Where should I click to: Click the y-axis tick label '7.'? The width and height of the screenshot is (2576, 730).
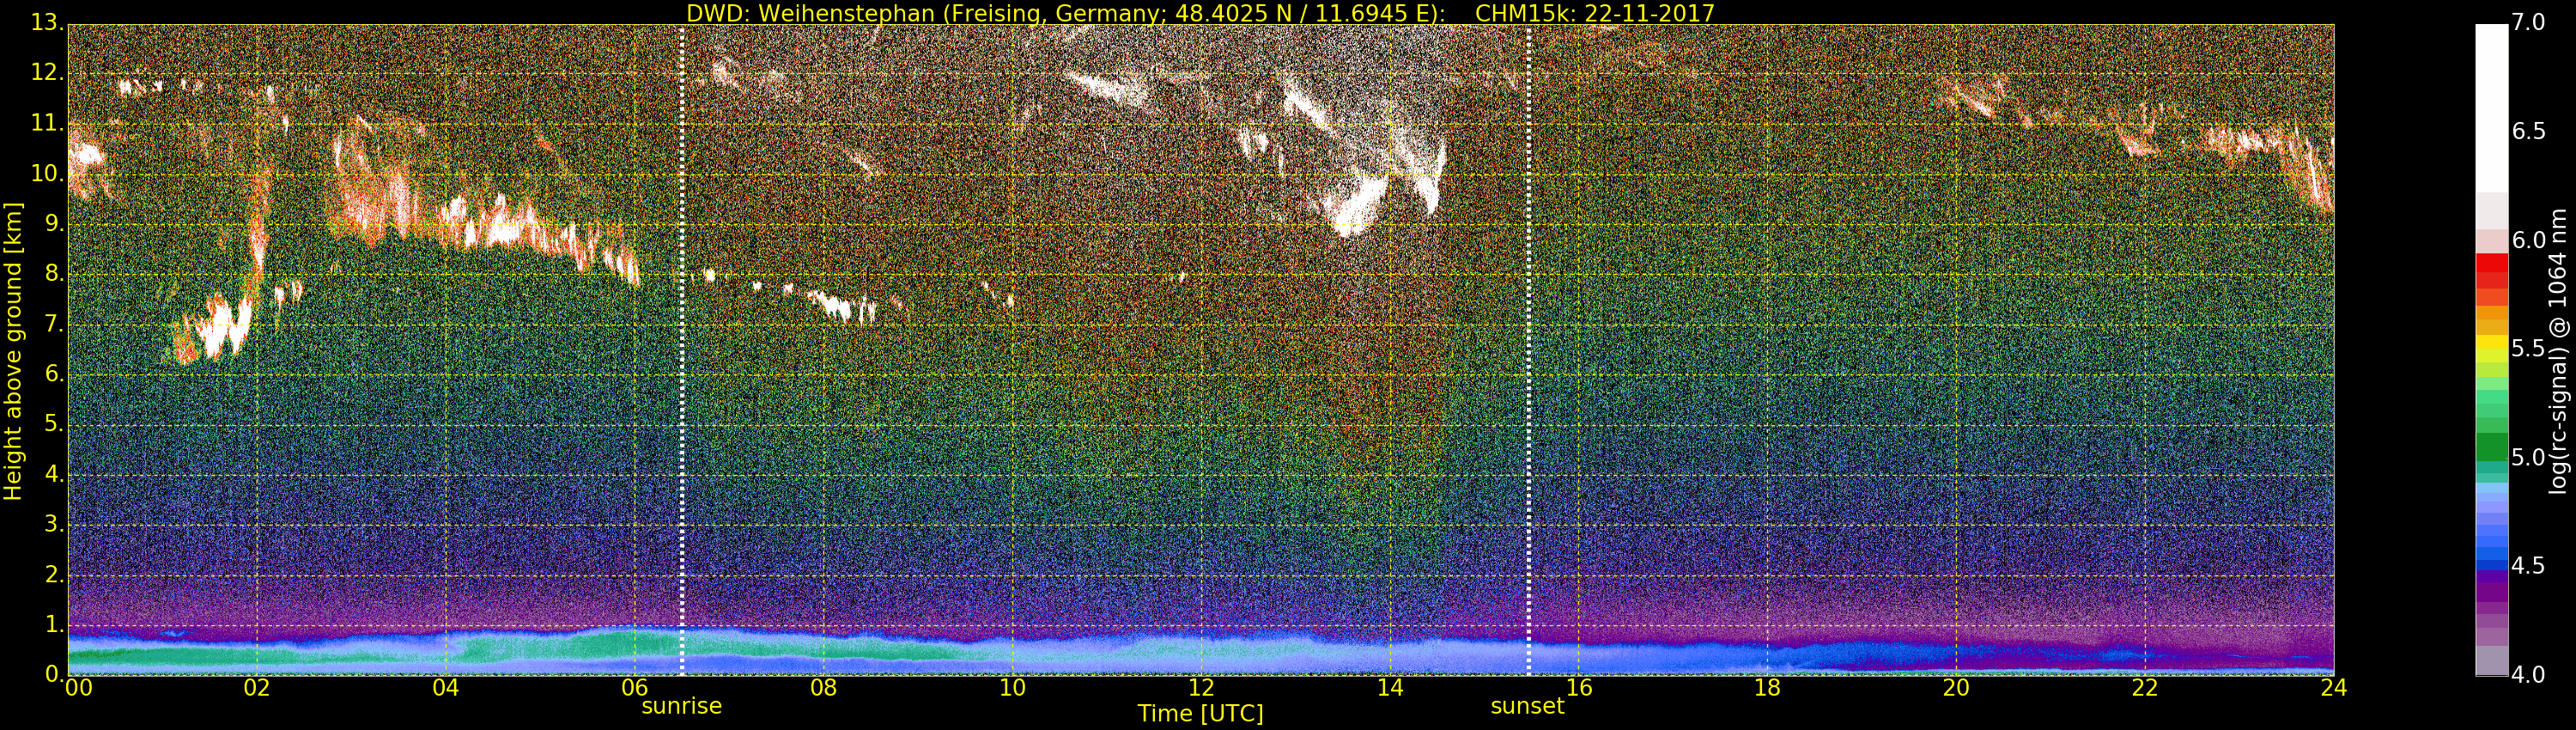pyautogui.click(x=54, y=324)
